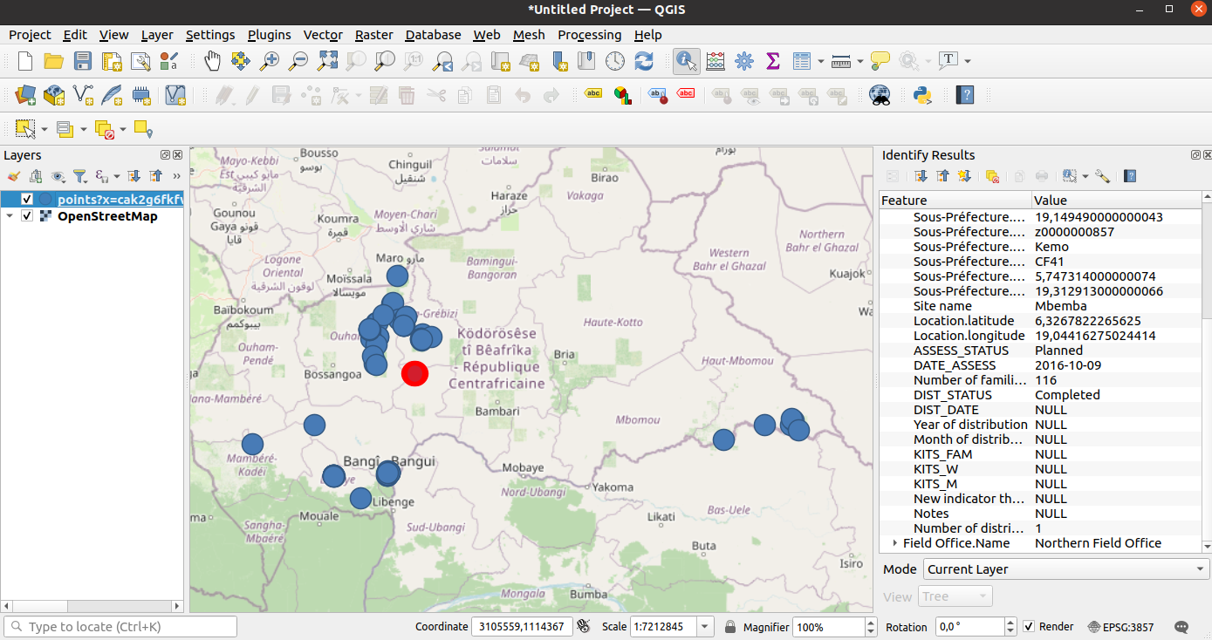Viewport: 1212px width, 640px height.
Task: Expand the OpenStreetMap layer tree arrow
Action: [x=10, y=216]
